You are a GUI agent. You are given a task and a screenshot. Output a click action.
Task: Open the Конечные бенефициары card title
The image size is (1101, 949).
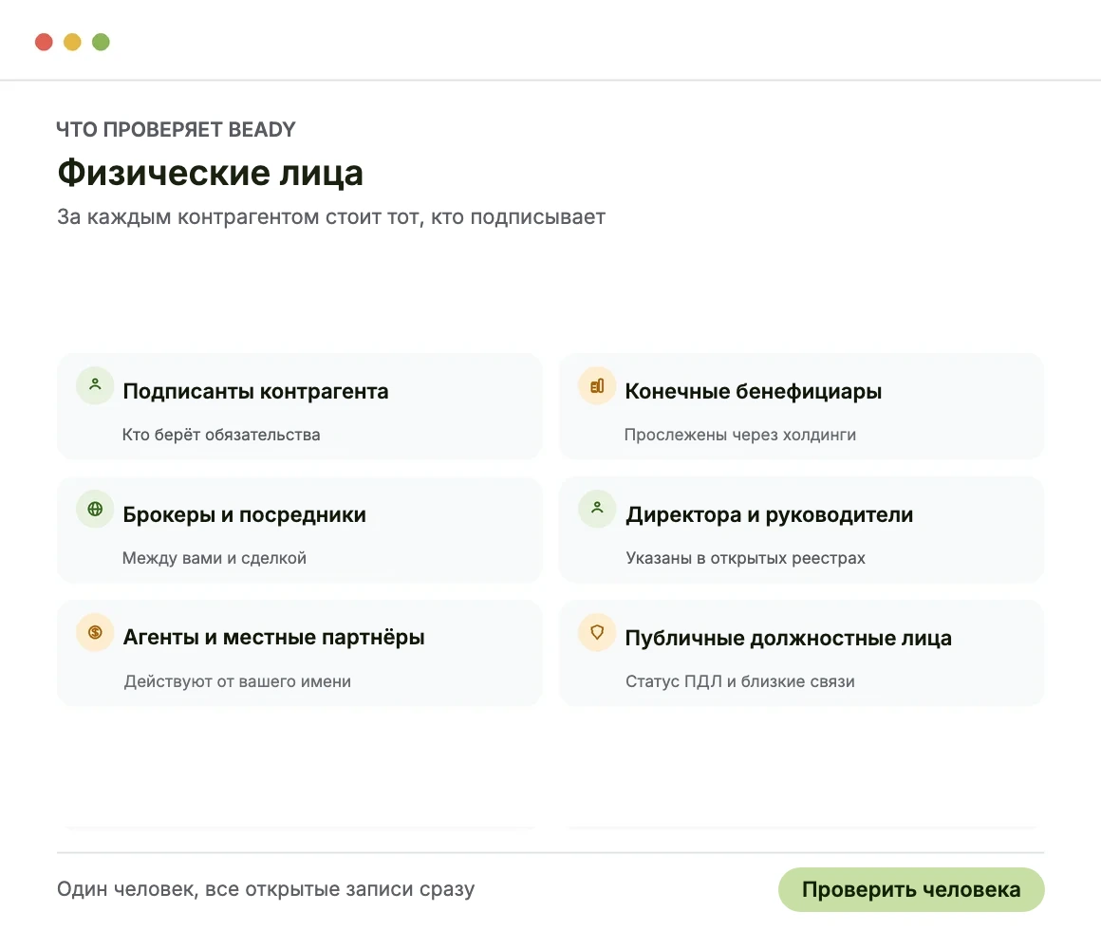click(x=754, y=391)
